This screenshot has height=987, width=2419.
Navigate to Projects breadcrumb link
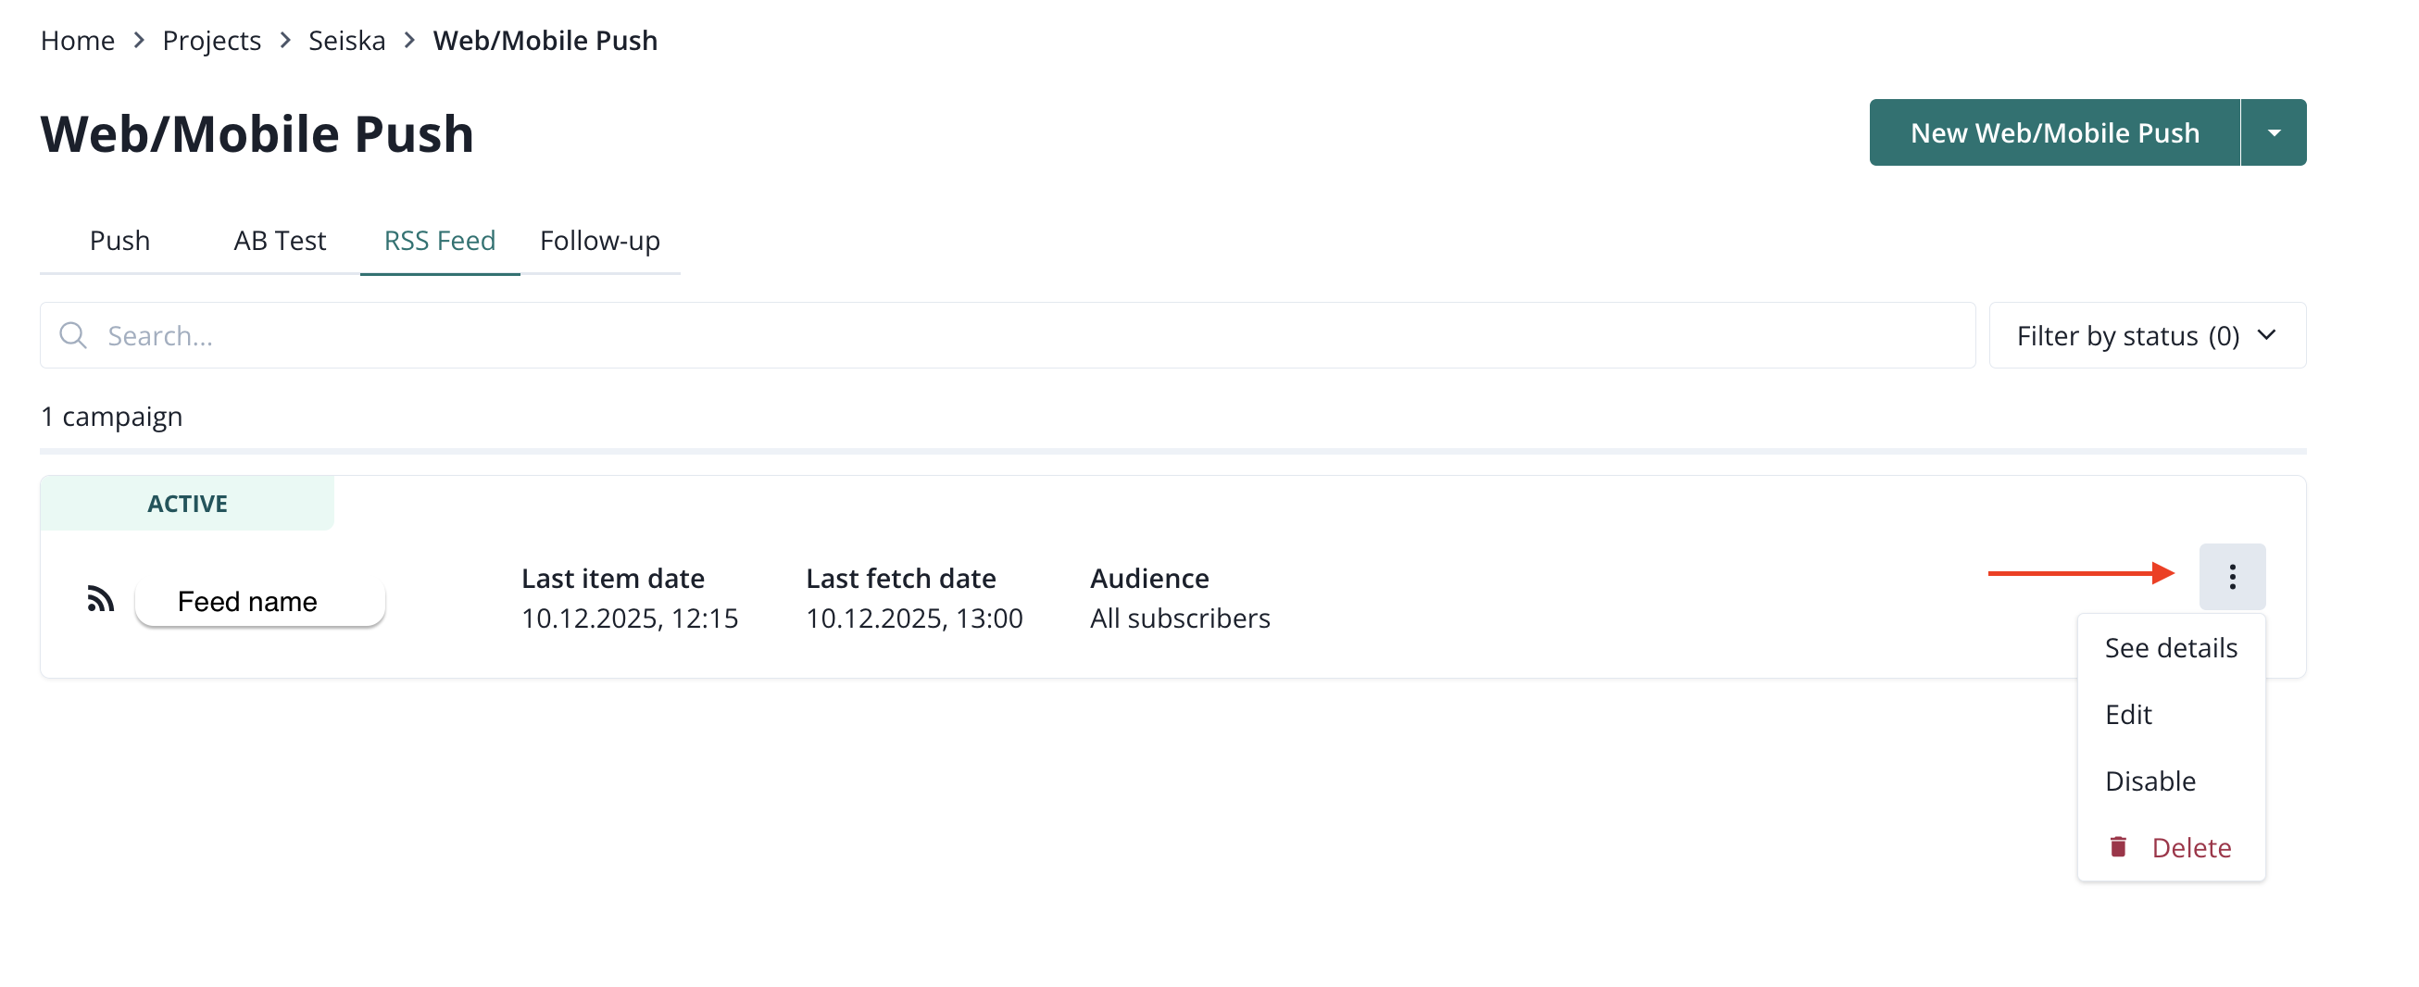tap(211, 41)
